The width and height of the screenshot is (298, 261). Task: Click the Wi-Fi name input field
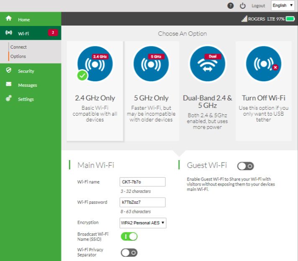click(x=143, y=182)
